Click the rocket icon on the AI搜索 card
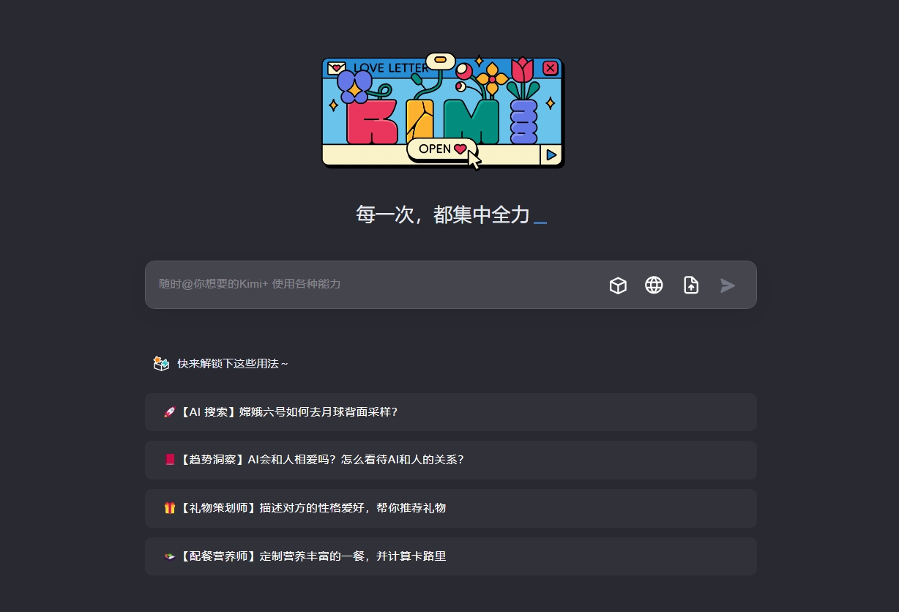Screen dimensions: 899x612 click(168, 411)
